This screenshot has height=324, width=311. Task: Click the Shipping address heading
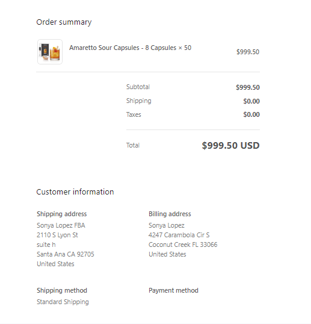click(62, 214)
